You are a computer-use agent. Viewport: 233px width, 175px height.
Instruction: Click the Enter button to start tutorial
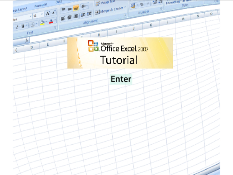point(121,79)
